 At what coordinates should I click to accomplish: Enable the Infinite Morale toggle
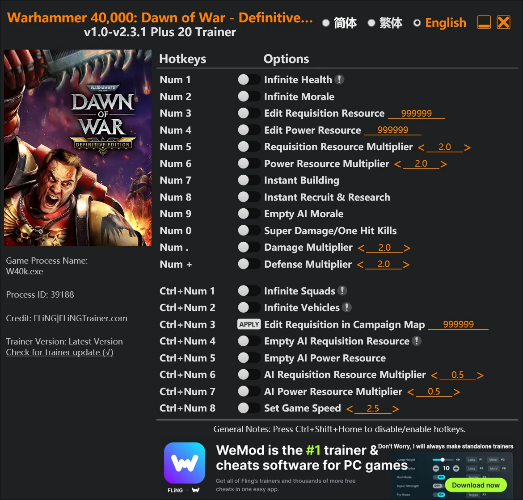249,96
